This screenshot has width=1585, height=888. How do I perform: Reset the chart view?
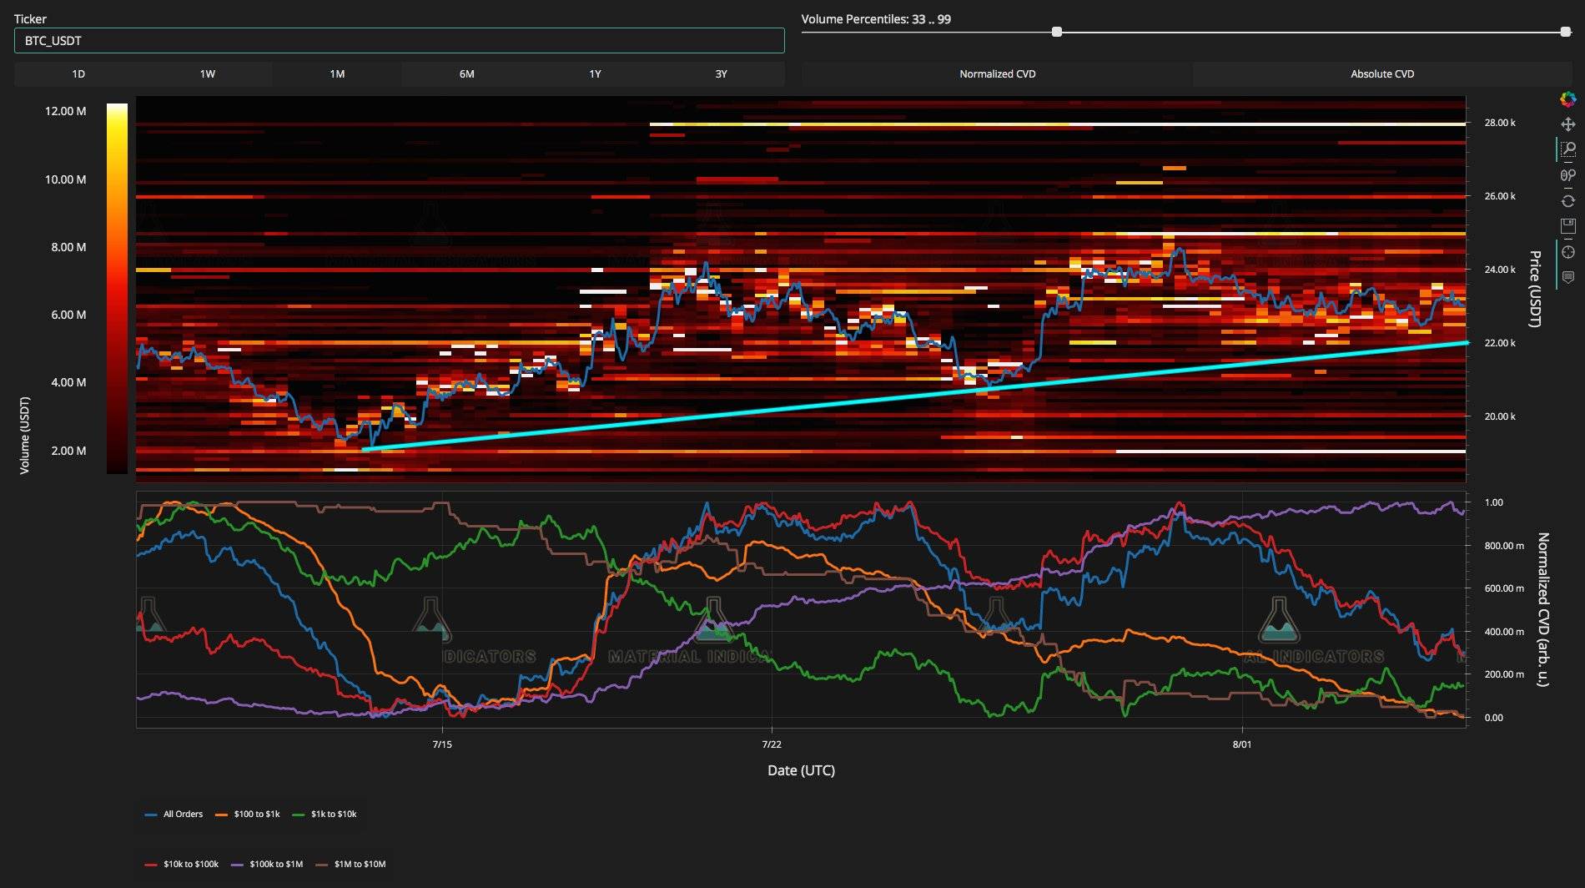(1567, 201)
